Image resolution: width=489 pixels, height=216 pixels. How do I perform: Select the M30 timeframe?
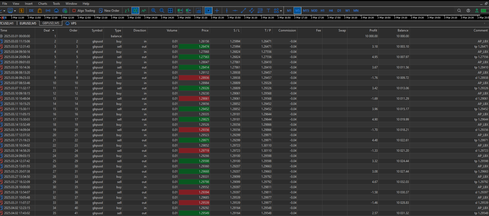point(314,11)
